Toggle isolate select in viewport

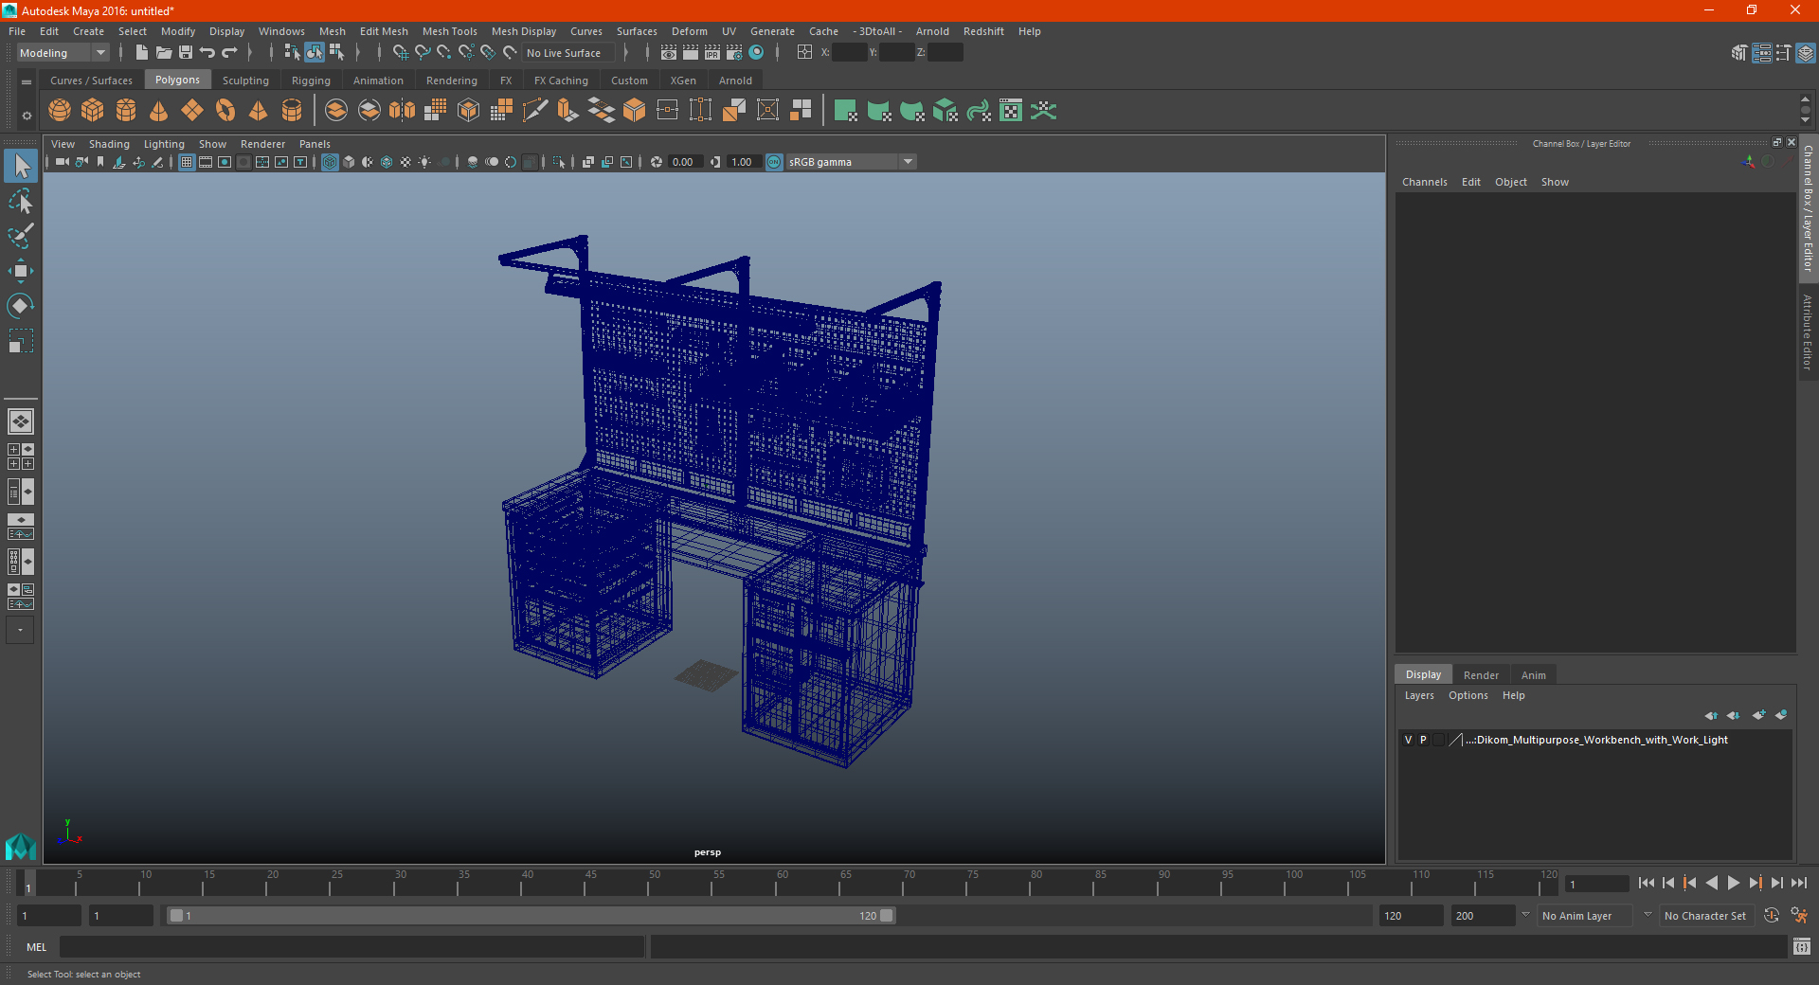559,162
